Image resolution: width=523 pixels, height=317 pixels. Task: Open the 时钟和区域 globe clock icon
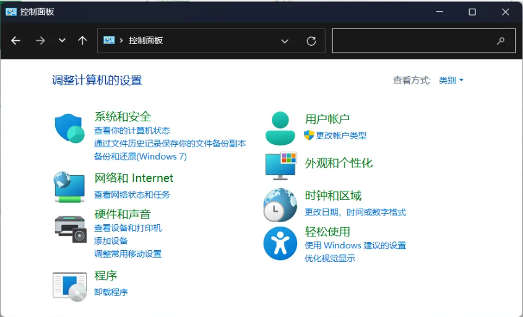pos(280,205)
